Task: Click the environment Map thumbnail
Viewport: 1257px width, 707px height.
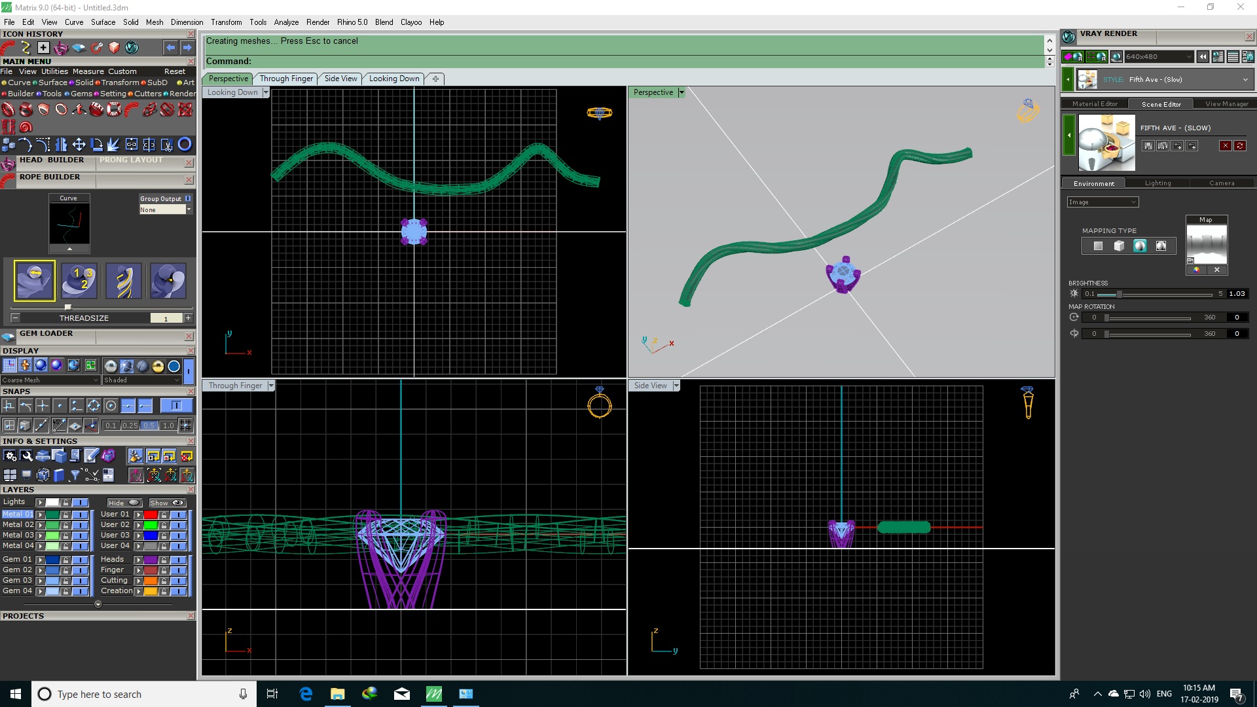Action: [x=1206, y=244]
